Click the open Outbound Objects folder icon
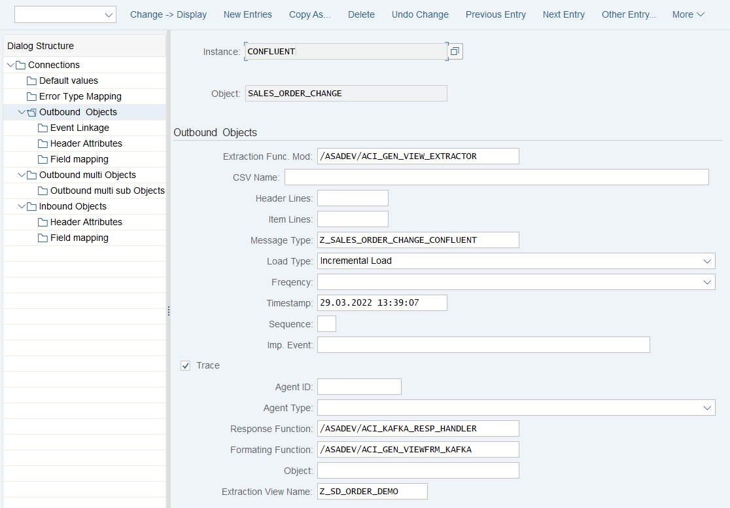 coord(31,113)
